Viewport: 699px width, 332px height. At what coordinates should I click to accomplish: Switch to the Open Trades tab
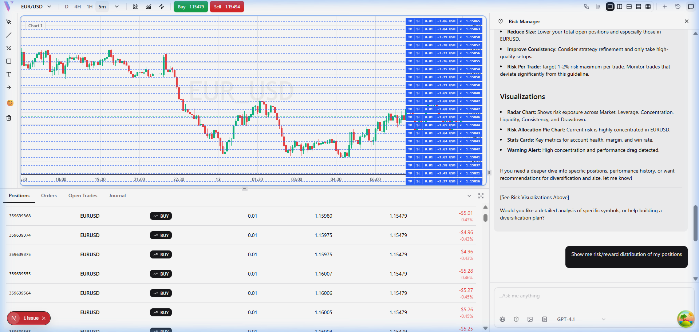click(x=83, y=195)
